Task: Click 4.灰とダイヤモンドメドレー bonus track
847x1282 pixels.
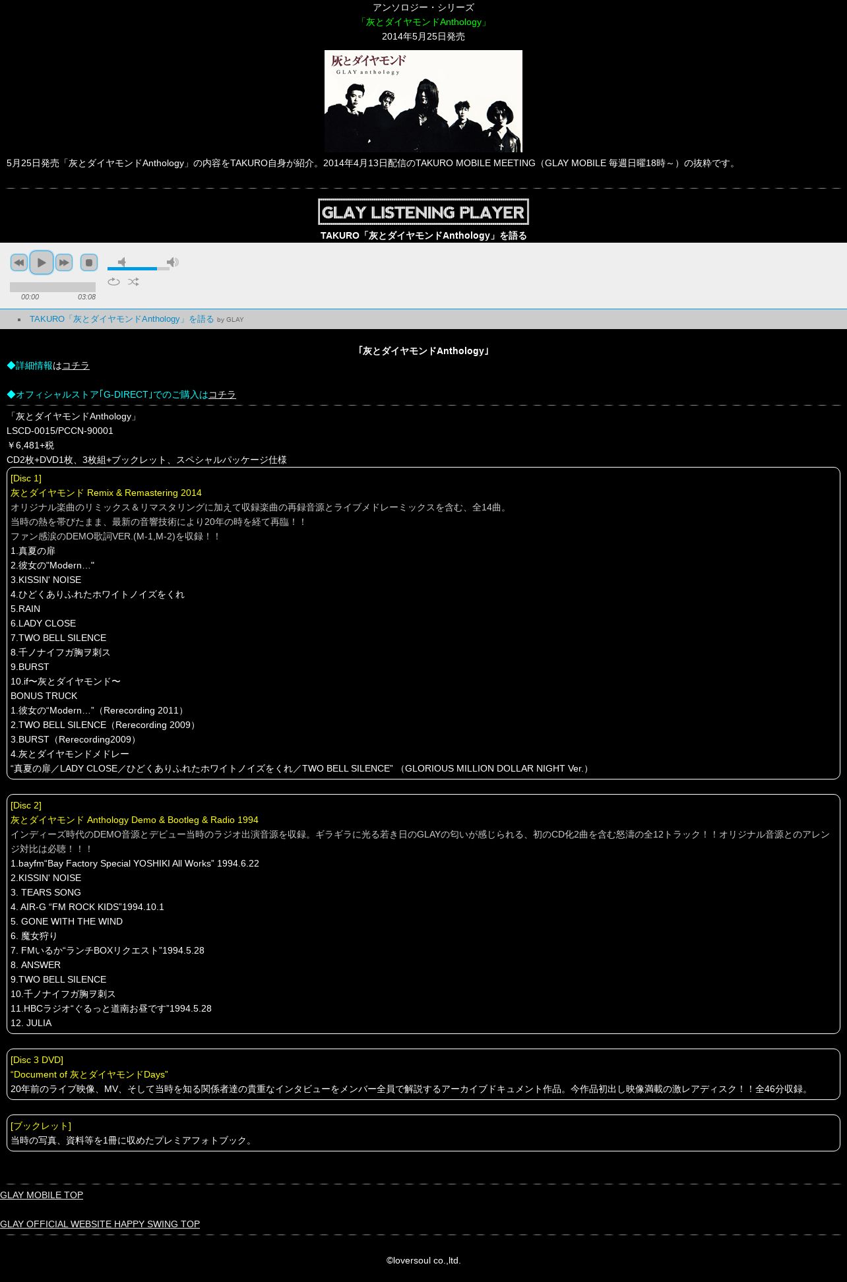Action: pyautogui.click(x=70, y=754)
